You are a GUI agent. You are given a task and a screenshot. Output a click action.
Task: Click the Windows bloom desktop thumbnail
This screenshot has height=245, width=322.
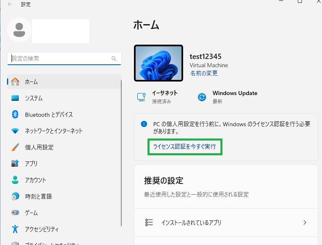(x=159, y=63)
